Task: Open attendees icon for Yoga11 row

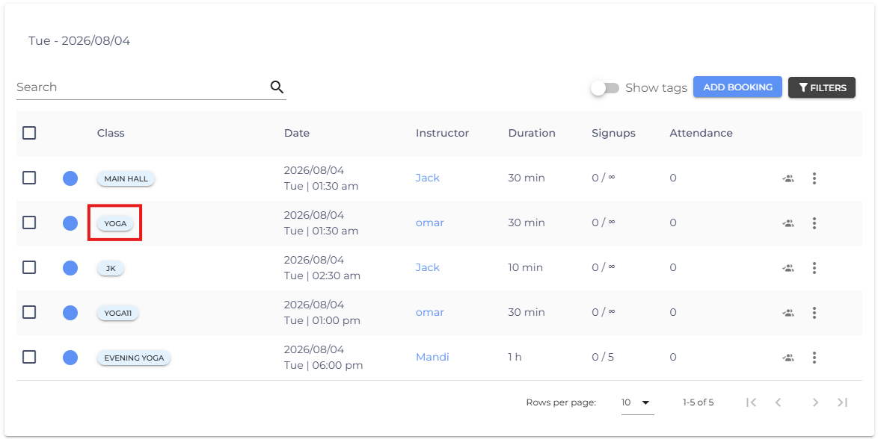Action: click(x=788, y=313)
